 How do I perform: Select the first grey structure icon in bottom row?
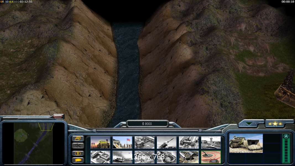100,157
